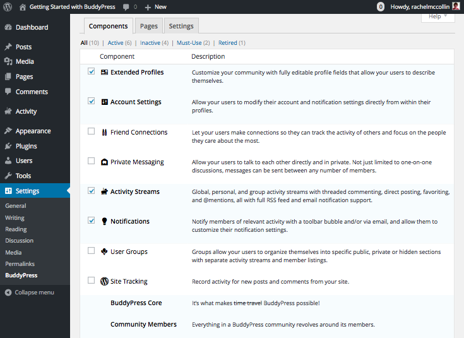464x338 pixels.
Task: Uncheck the Notifications checkbox
Action: point(91,220)
